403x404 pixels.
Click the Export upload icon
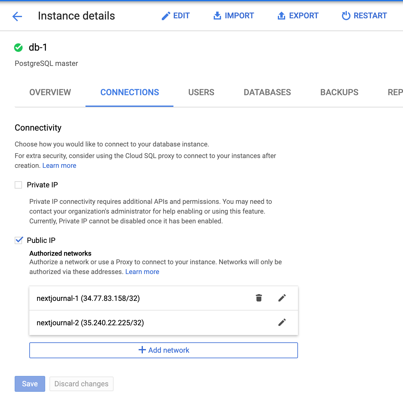pyautogui.click(x=281, y=16)
